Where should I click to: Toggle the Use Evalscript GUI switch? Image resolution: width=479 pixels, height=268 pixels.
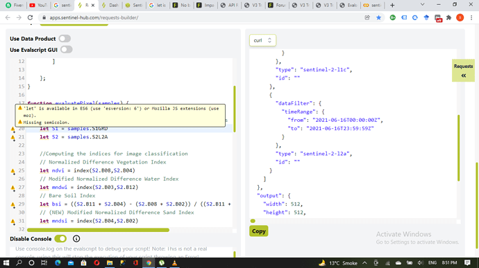pyautogui.click(x=66, y=50)
